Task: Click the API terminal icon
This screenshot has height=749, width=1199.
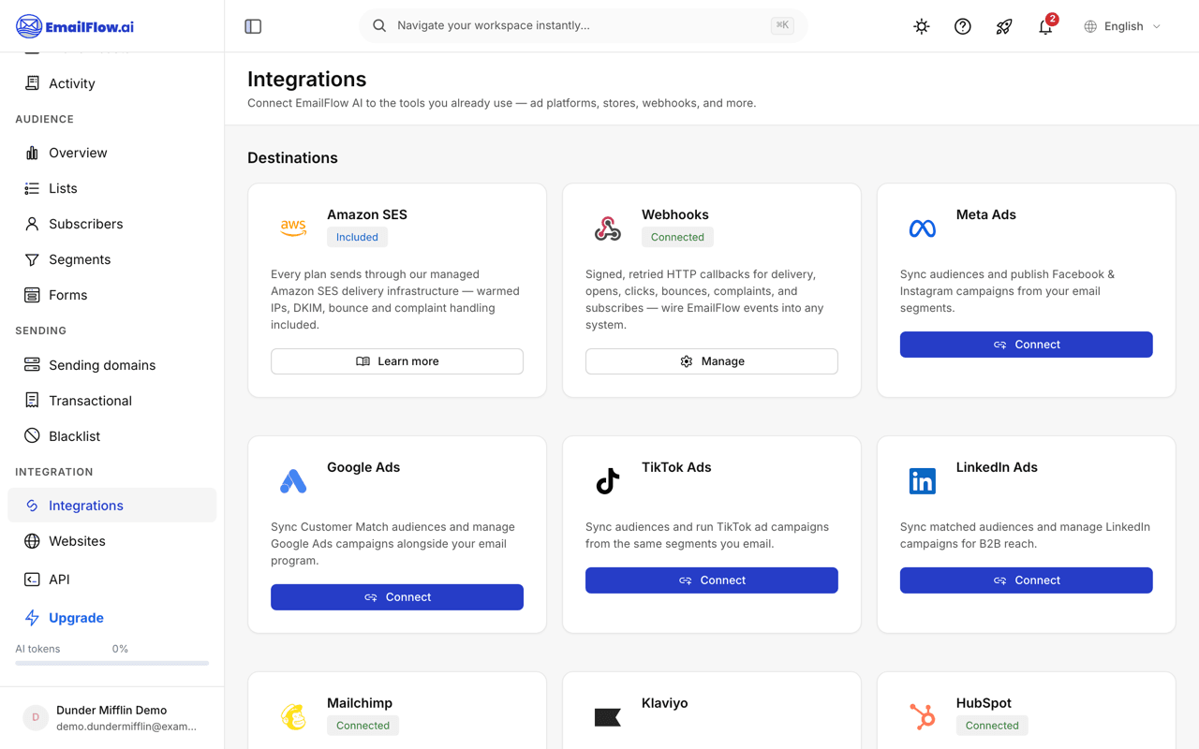Action: 32,580
